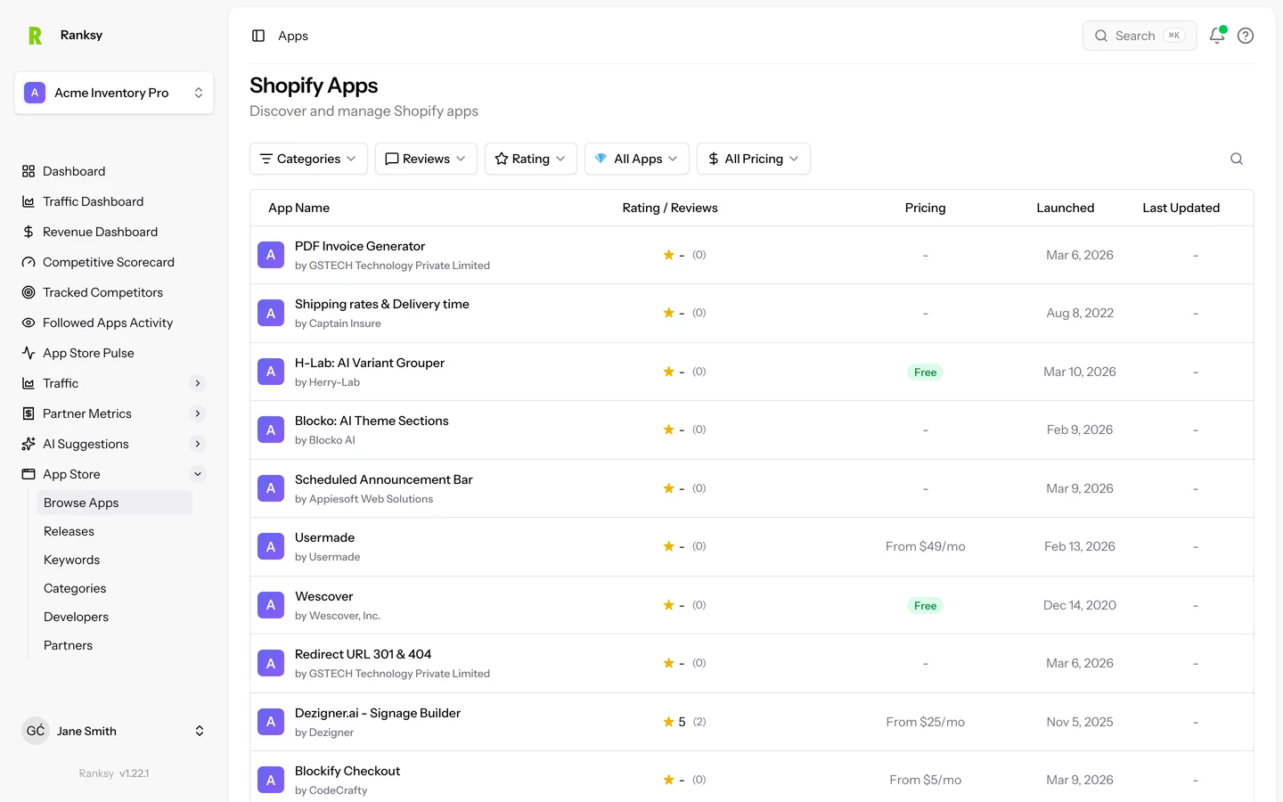The width and height of the screenshot is (1283, 802).
Task: Sort by the Launched column header
Action: pos(1065,208)
